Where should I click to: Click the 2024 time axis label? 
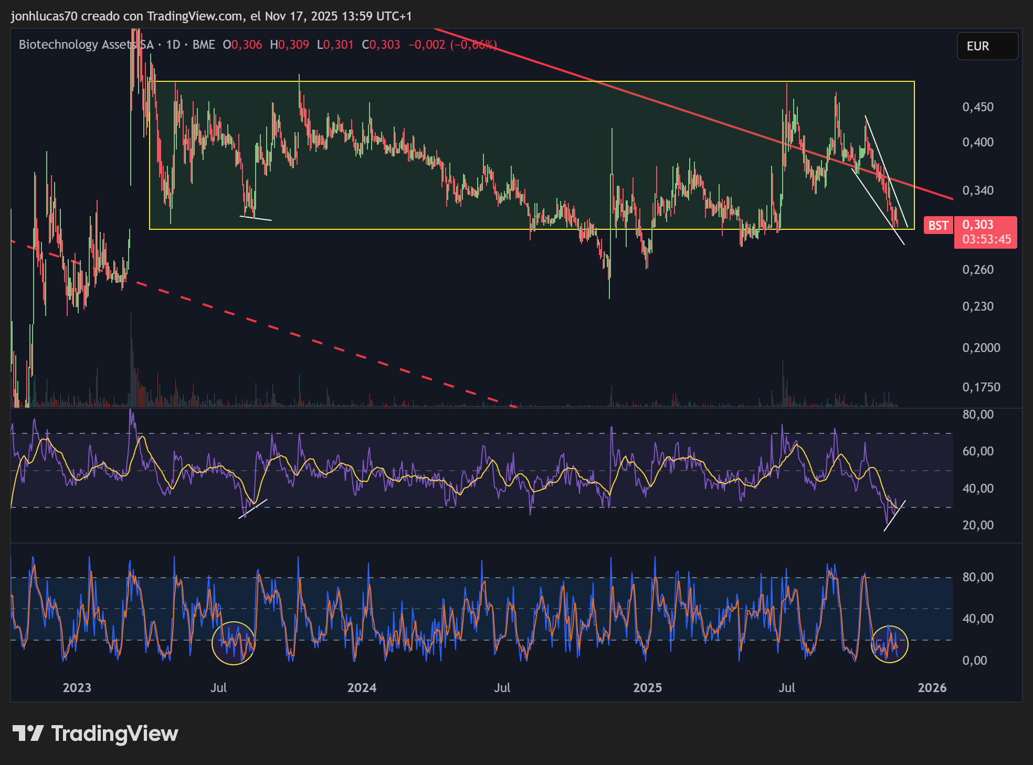(362, 687)
